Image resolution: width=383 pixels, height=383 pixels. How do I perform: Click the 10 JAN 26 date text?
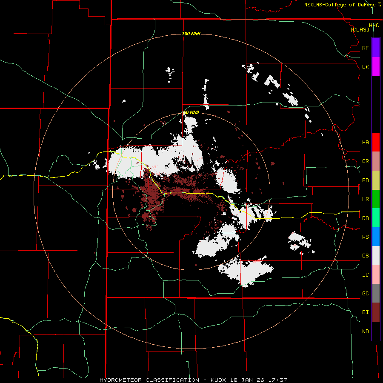coord(247,380)
